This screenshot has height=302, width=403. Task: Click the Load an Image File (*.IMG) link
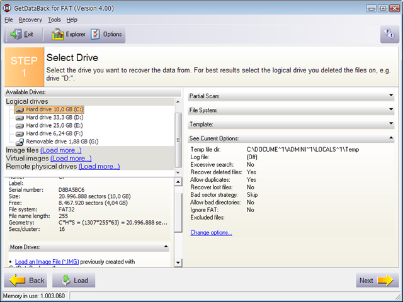pyautogui.click(x=47, y=262)
